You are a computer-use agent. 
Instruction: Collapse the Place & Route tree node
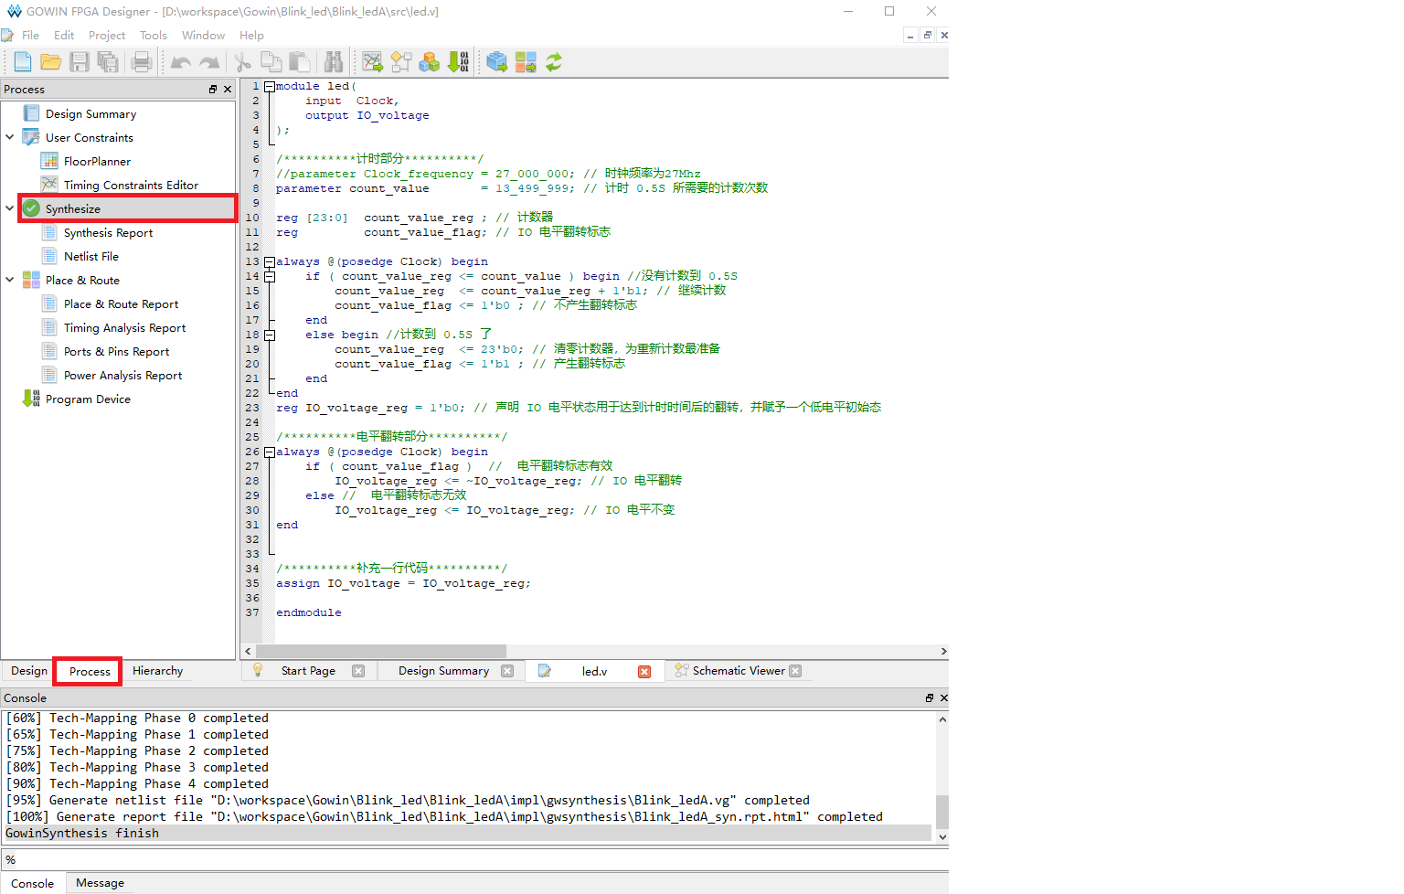tap(10, 280)
